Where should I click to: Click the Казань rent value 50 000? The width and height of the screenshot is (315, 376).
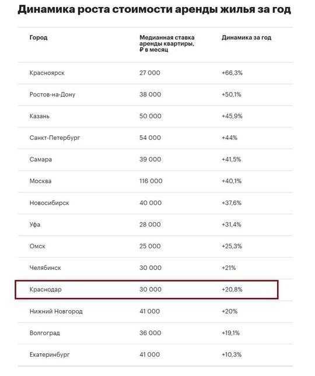(150, 116)
